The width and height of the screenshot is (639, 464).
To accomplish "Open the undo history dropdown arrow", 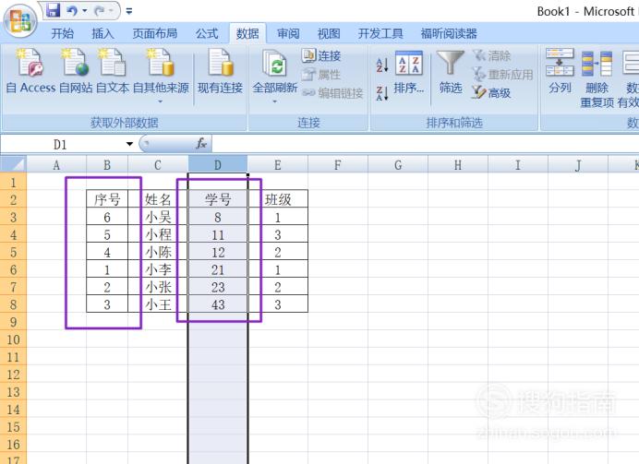I will (85, 10).
